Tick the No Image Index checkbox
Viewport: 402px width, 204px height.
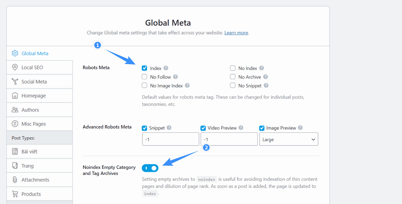pos(144,85)
